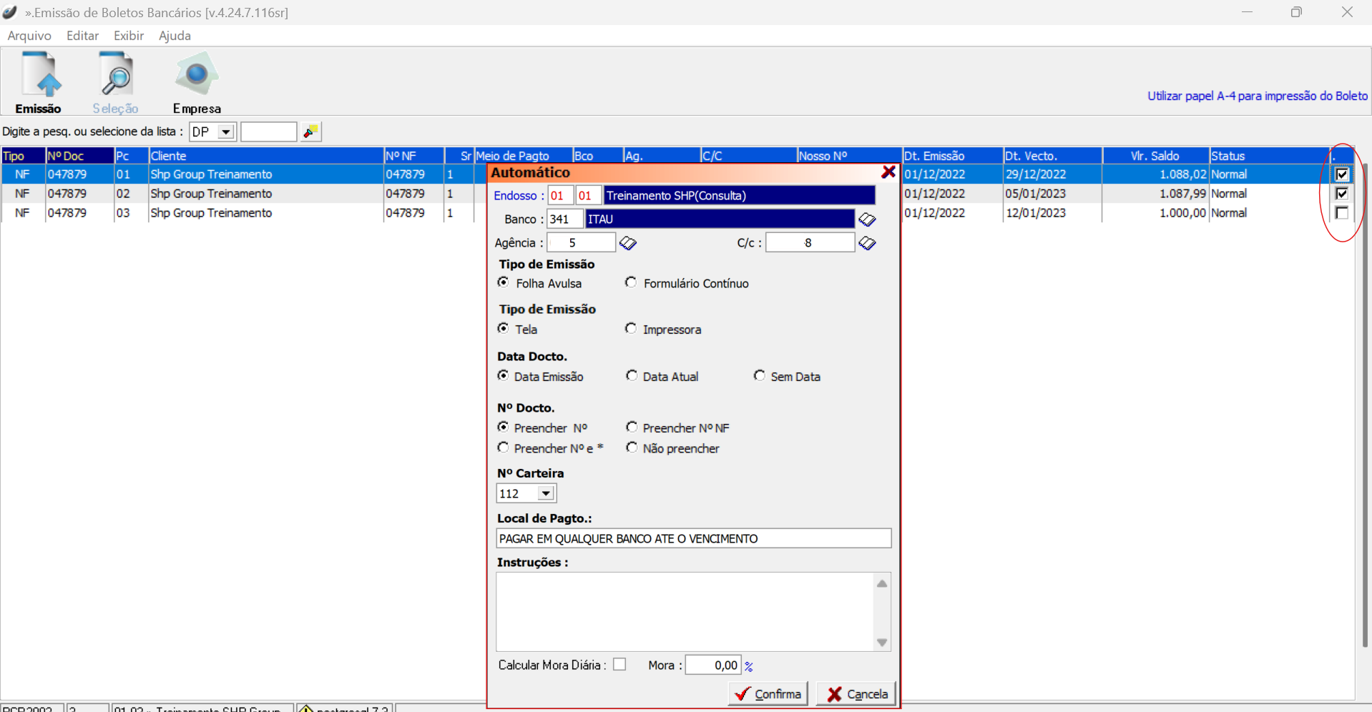Check the box for parcel 03 row
Screen dimensions: 1372x712
click(1341, 213)
